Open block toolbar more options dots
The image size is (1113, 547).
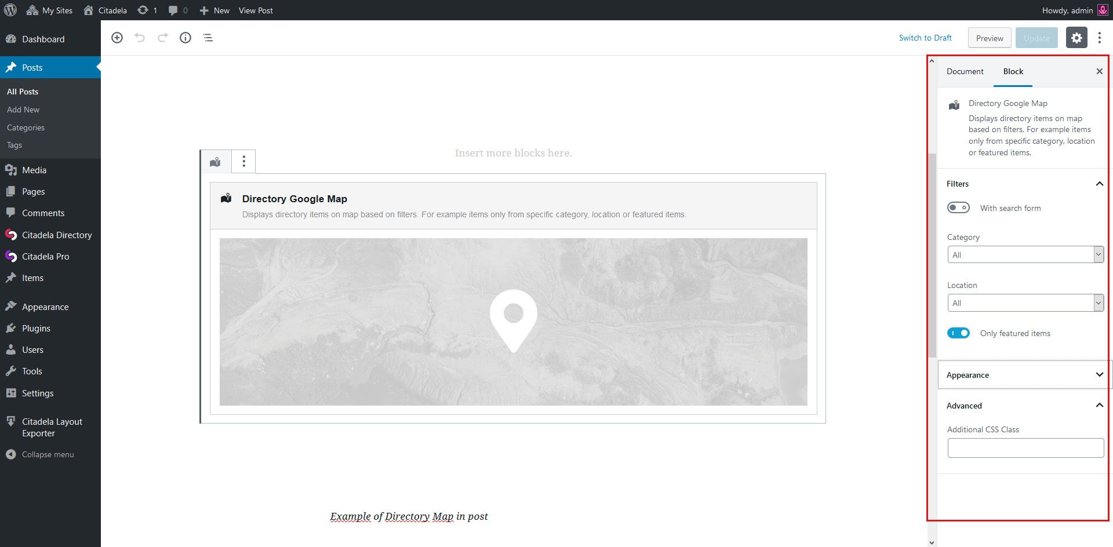tap(243, 162)
